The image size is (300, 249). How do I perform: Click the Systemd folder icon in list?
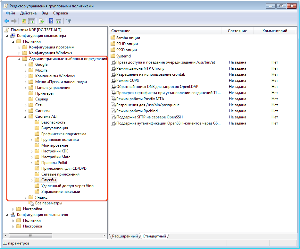coord(113,56)
